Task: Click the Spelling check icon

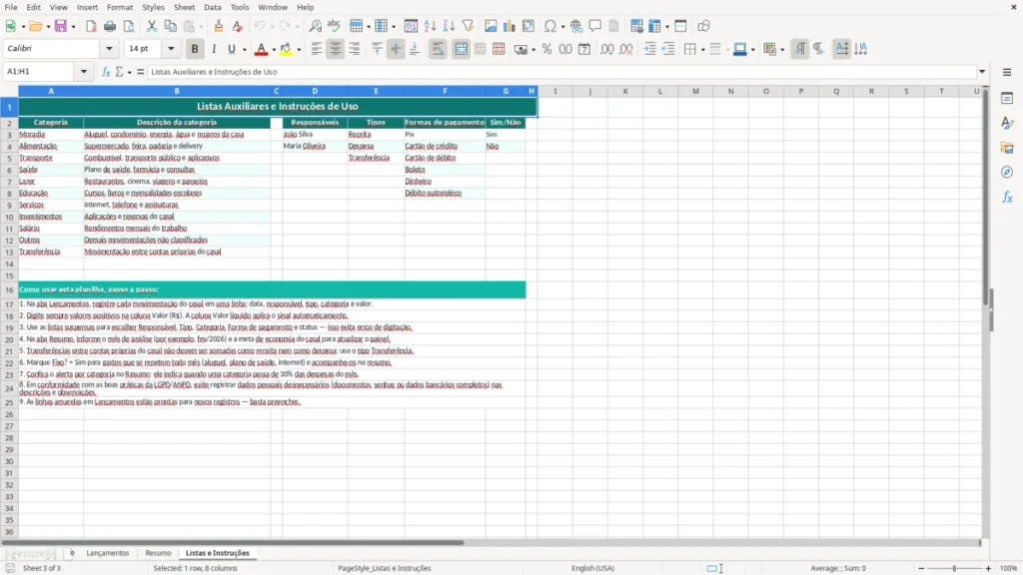Action: coord(334,26)
